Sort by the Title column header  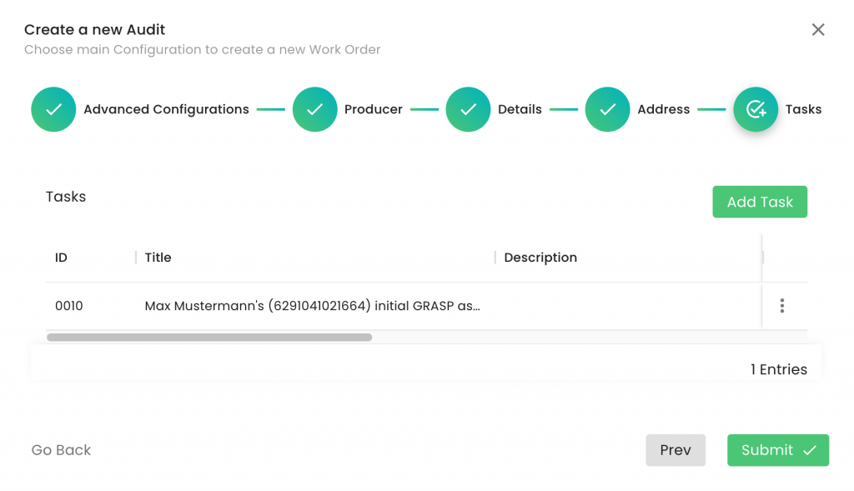[x=158, y=258]
